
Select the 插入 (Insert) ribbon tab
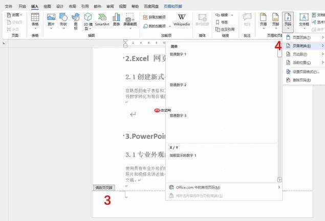point(35,7)
